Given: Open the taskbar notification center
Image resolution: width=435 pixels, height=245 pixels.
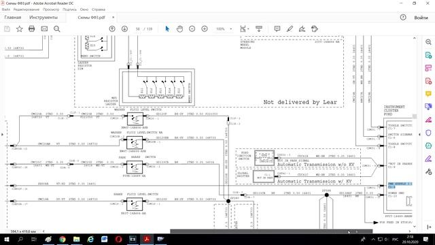Looking at the screenshot, I should tap(426, 239).
